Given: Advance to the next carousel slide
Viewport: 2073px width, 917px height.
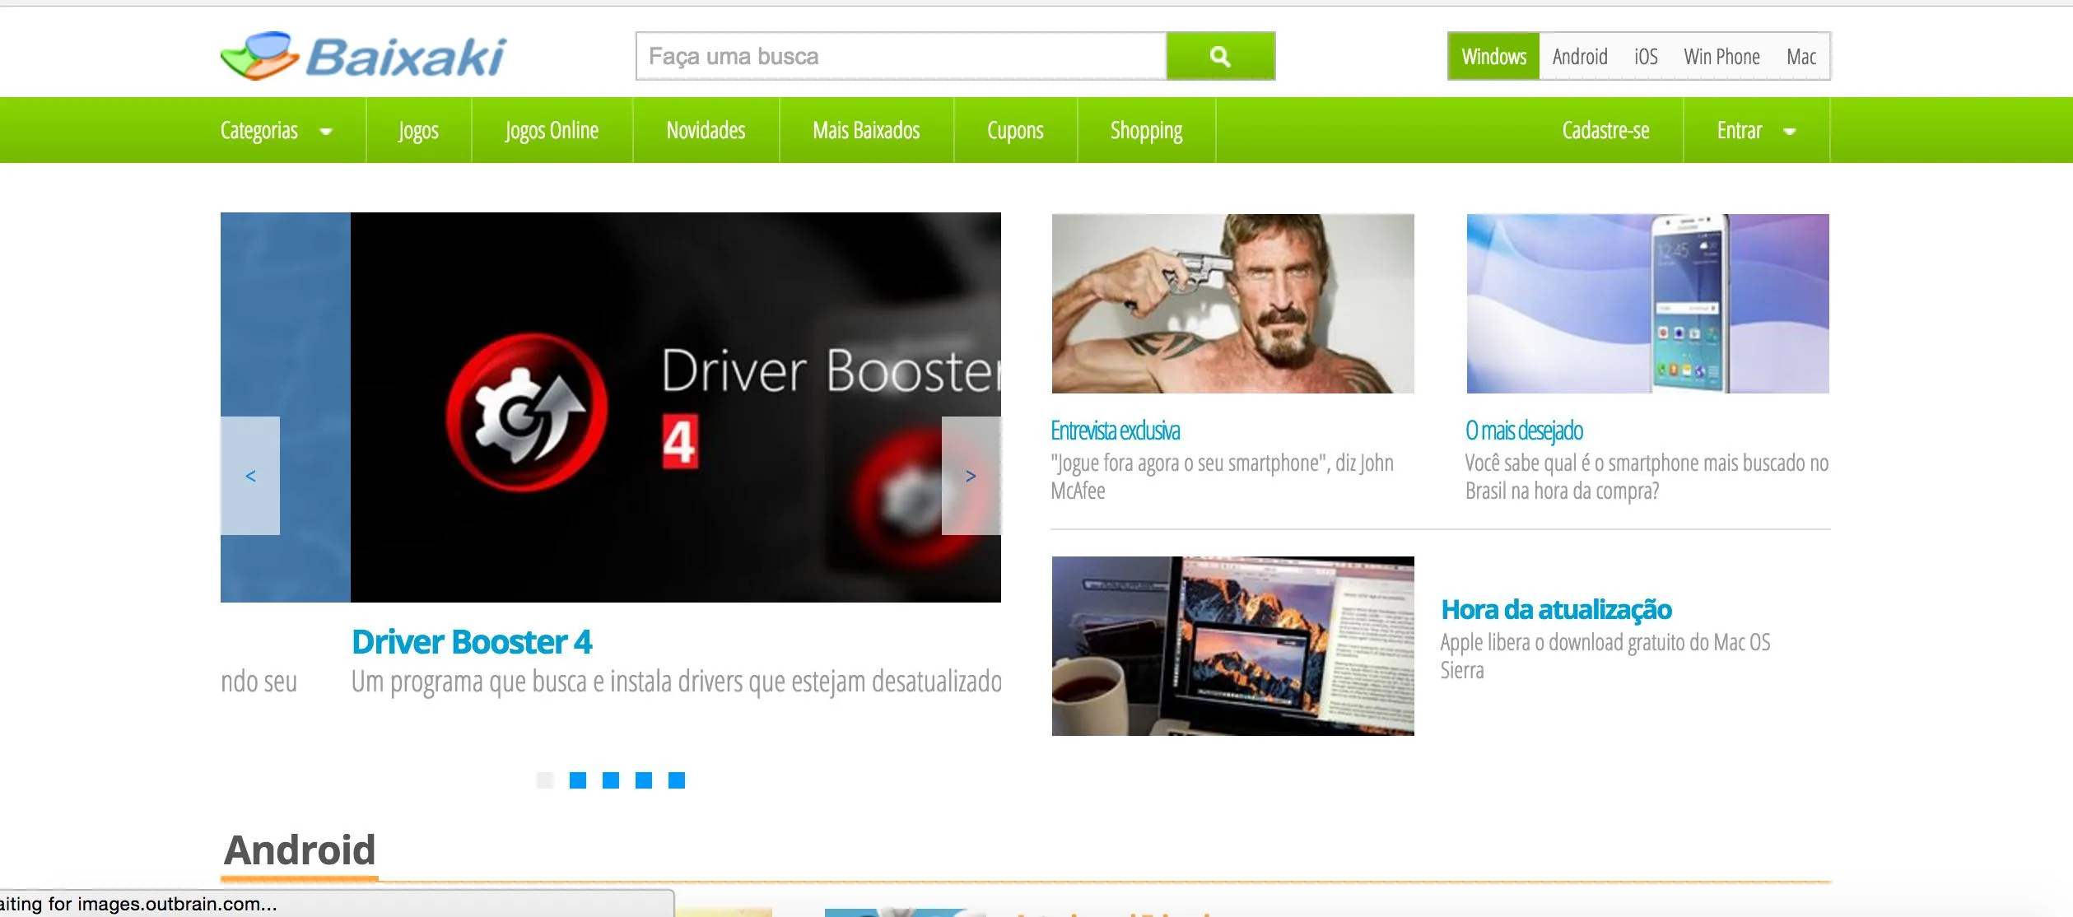Looking at the screenshot, I should 971,476.
